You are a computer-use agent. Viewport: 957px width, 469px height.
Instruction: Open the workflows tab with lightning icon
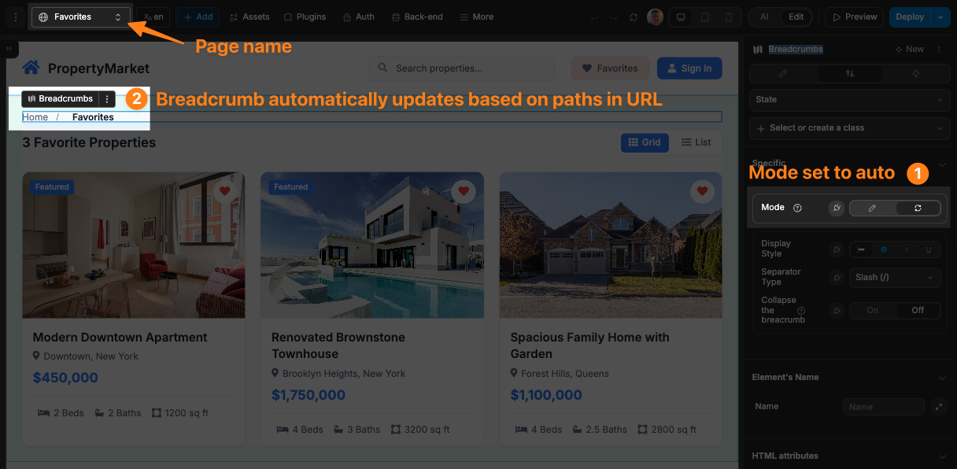(916, 73)
